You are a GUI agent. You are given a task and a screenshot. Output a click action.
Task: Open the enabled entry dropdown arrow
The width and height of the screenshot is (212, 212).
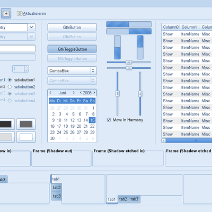(x=31, y=27)
